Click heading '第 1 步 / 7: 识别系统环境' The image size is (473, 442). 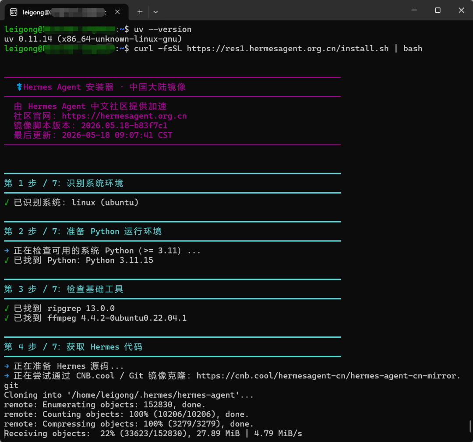pyautogui.click(x=64, y=183)
